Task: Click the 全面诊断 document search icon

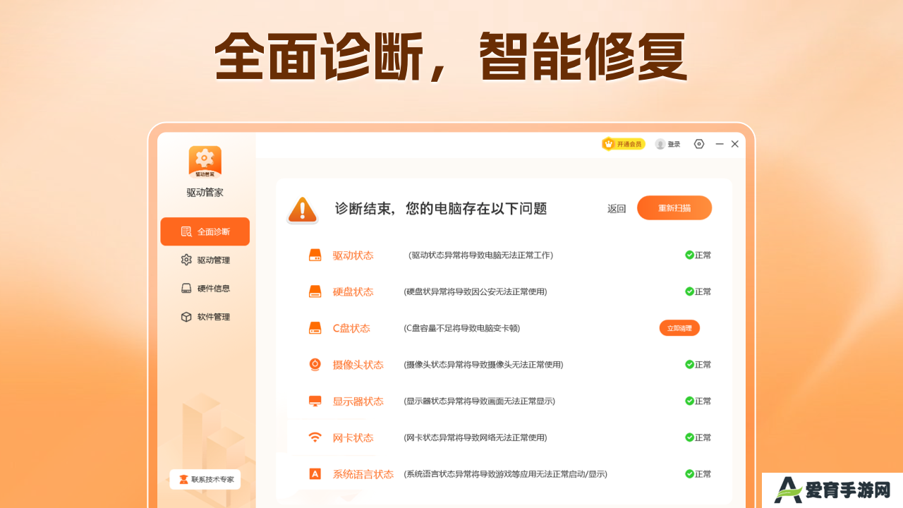Action: click(x=186, y=231)
